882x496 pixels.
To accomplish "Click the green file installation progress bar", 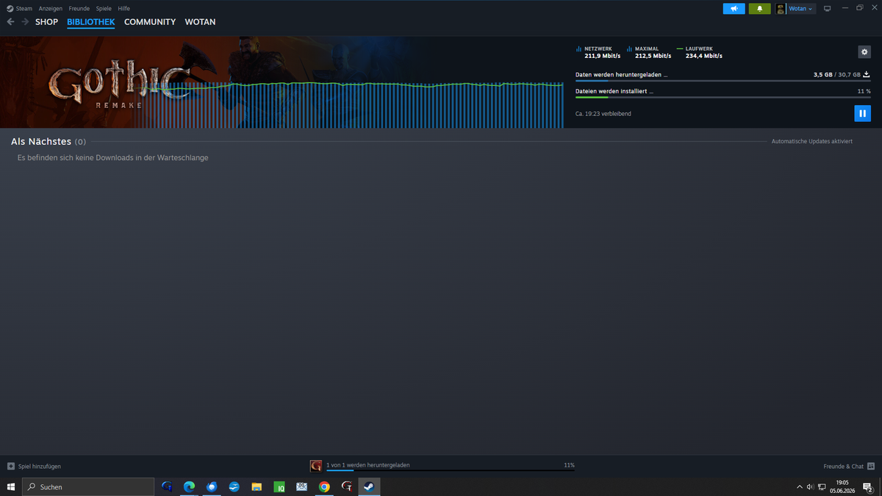I will 723,97.
